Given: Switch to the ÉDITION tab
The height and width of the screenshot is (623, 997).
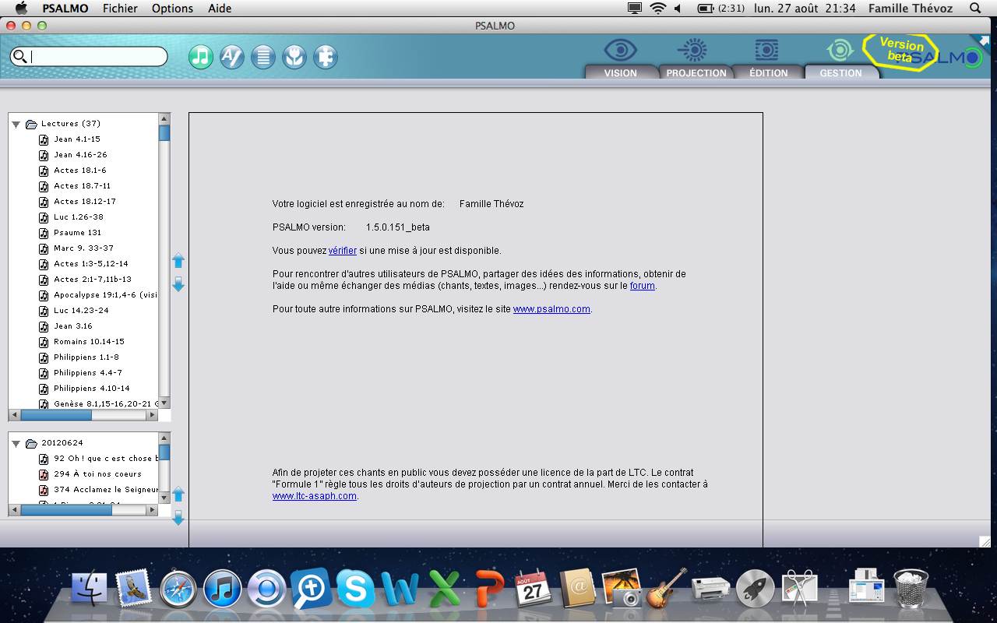Looking at the screenshot, I should [769, 72].
